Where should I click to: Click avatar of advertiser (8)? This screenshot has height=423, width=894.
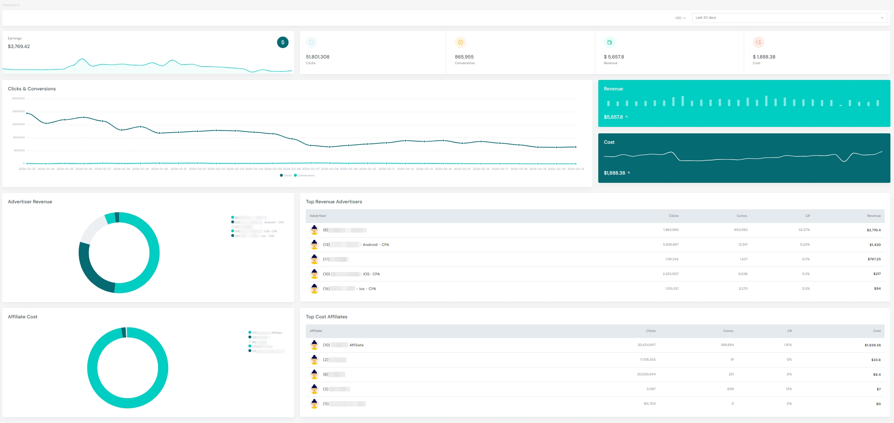pos(314,230)
